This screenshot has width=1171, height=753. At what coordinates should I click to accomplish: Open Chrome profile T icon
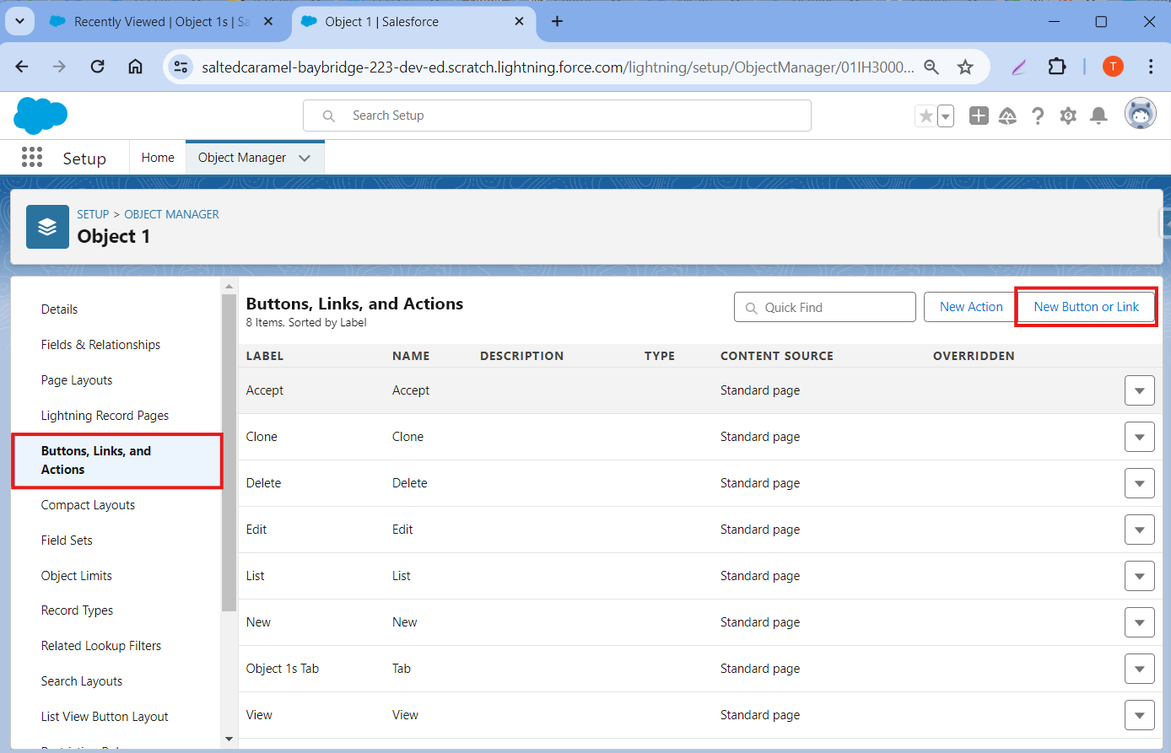pyautogui.click(x=1113, y=67)
